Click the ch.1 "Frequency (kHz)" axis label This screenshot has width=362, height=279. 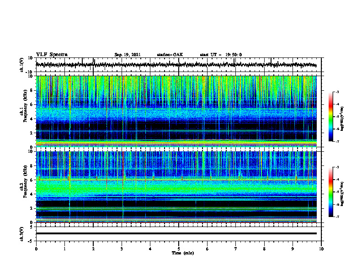coord(25,105)
